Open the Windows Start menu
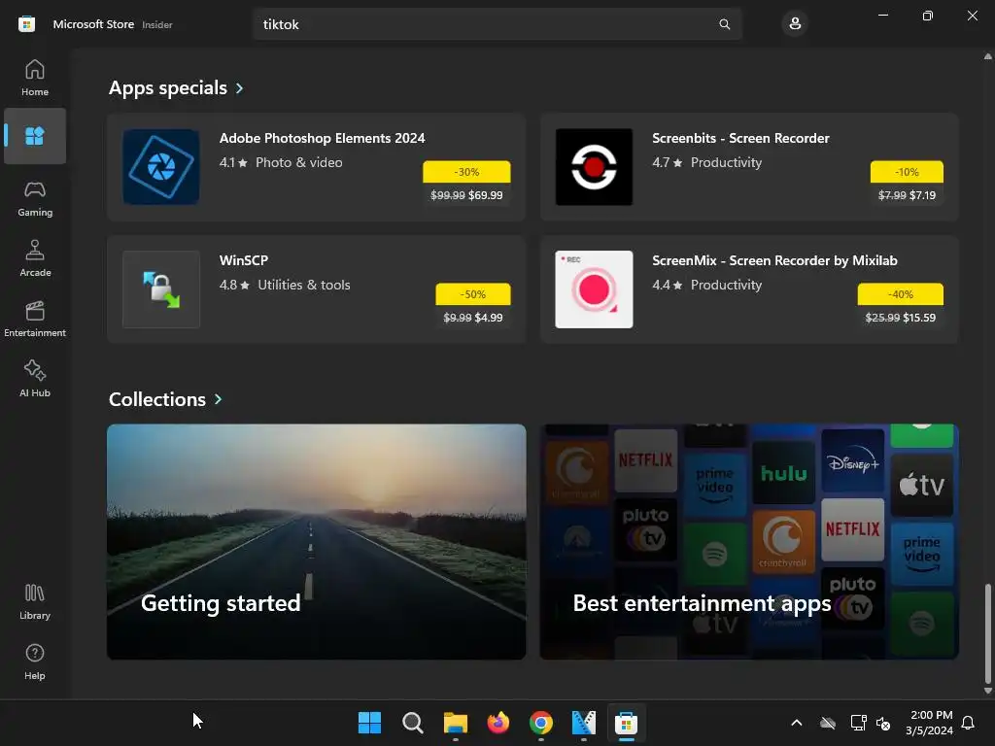The height and width of the screenshot is (746, 995). (x=369, y=723)
